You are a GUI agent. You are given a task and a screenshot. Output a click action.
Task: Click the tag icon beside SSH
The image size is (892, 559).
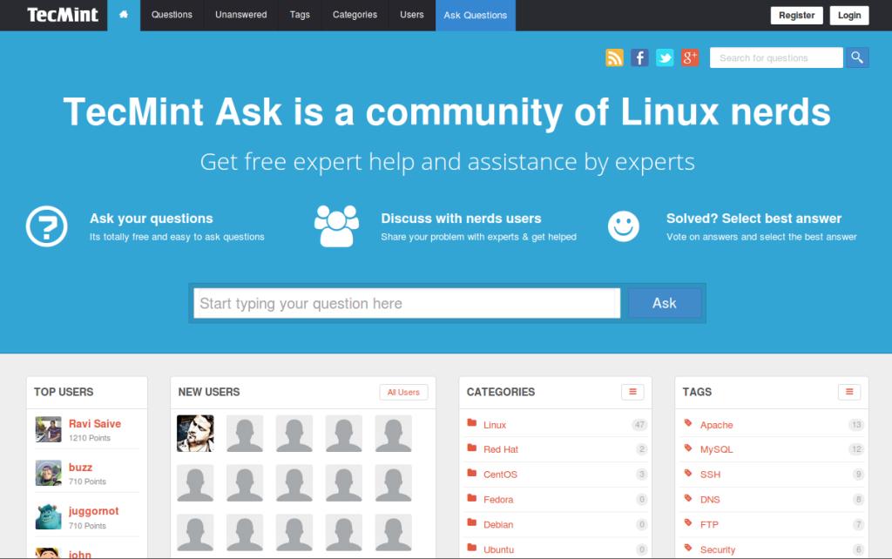click(688, 473)
